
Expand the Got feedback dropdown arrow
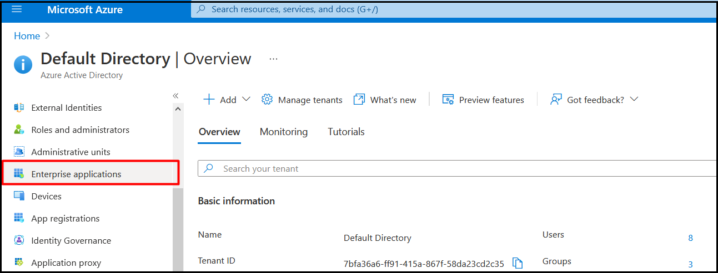coord(634,99)
